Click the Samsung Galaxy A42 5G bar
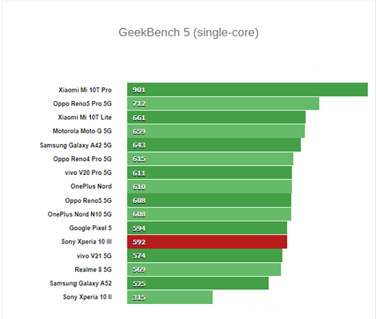This screenshot has height=319, width=376. coord(214,145)
